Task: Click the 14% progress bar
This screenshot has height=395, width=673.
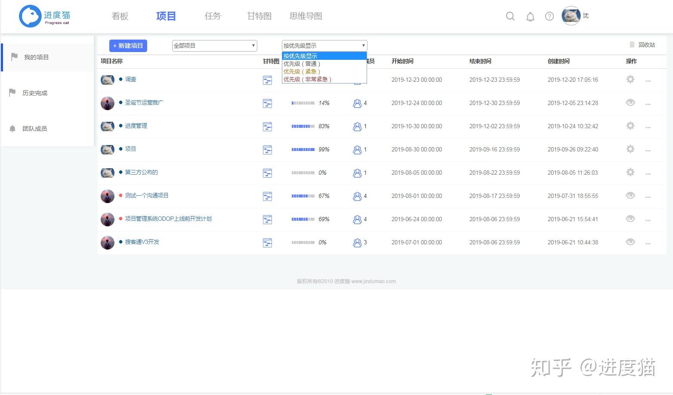Action: coord(303,103)
